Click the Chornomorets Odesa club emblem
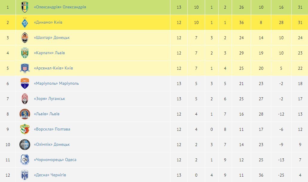Screen dimensions: 308x182 click(x=25, y=160)
